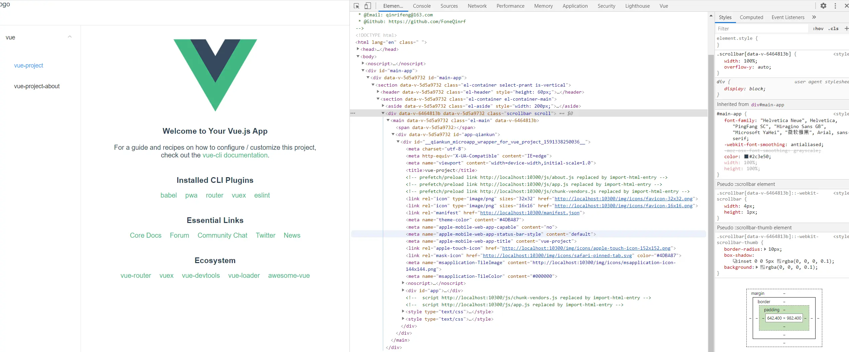Open the Twitter link
The height and width of the screenshot is (352, 849).
tap(266, 235)
